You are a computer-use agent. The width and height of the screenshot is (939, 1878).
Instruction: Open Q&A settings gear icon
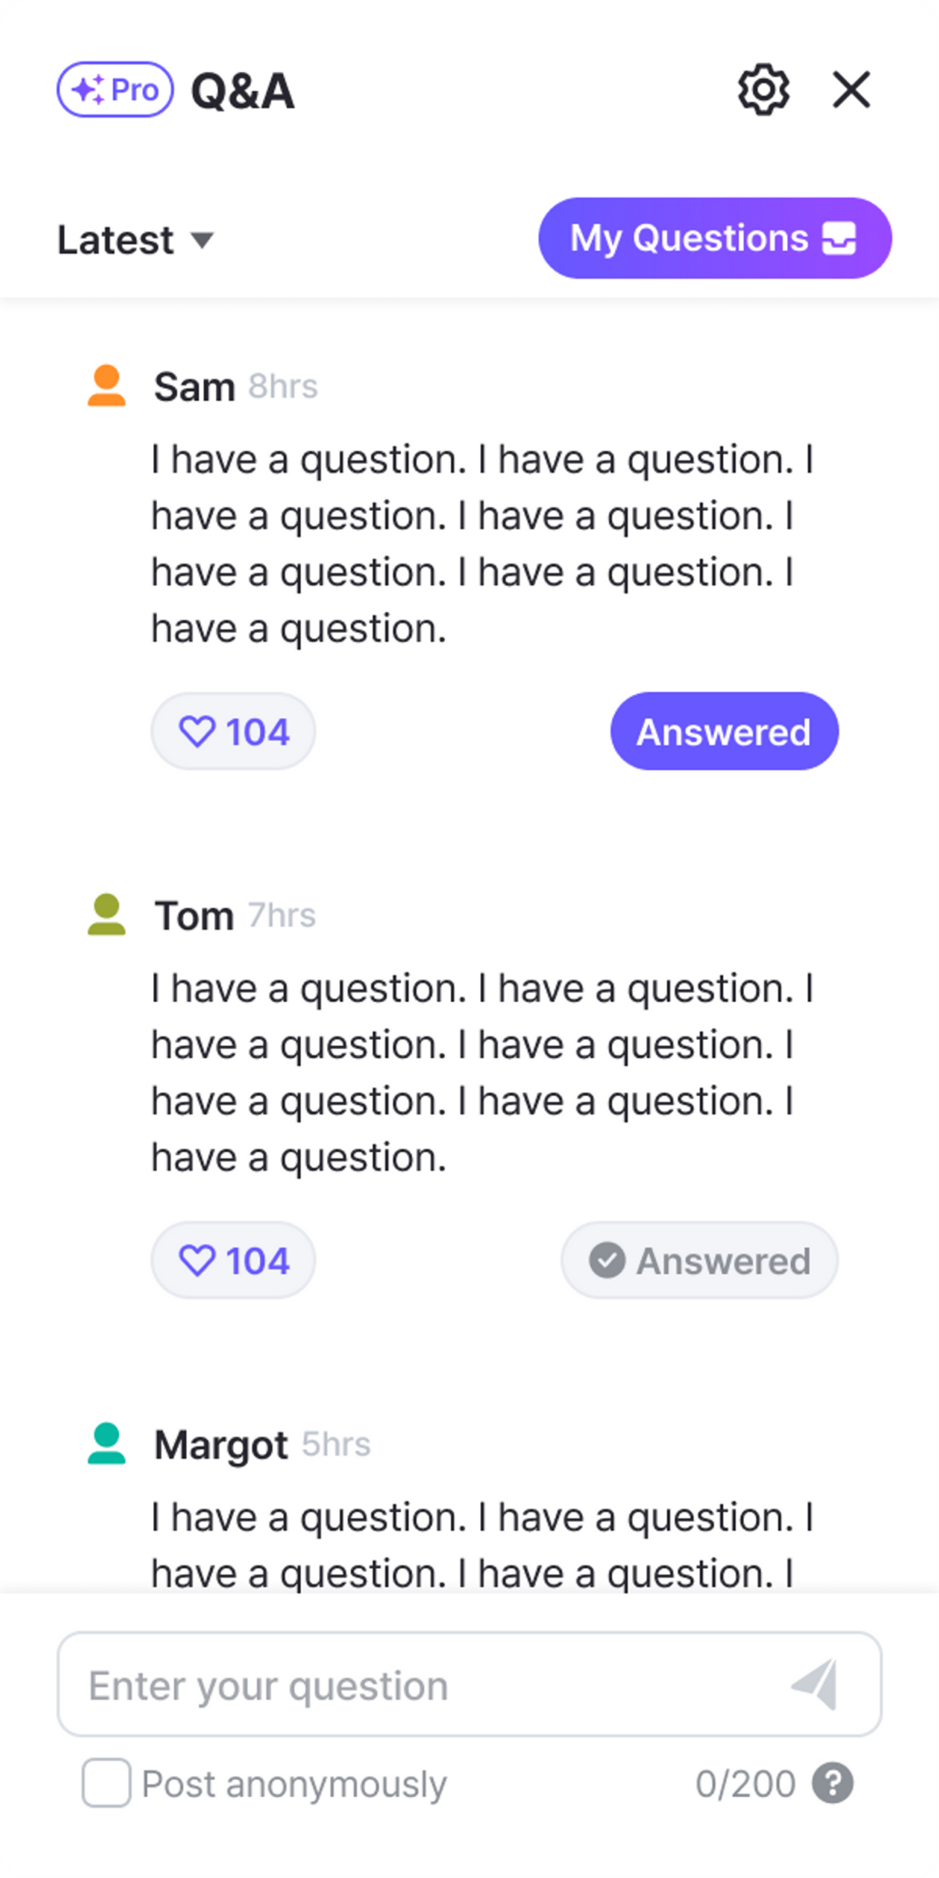pyautogui.click(x=763, y=90)
